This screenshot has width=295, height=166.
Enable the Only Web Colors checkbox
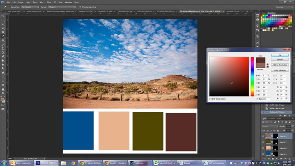point(210,99)
